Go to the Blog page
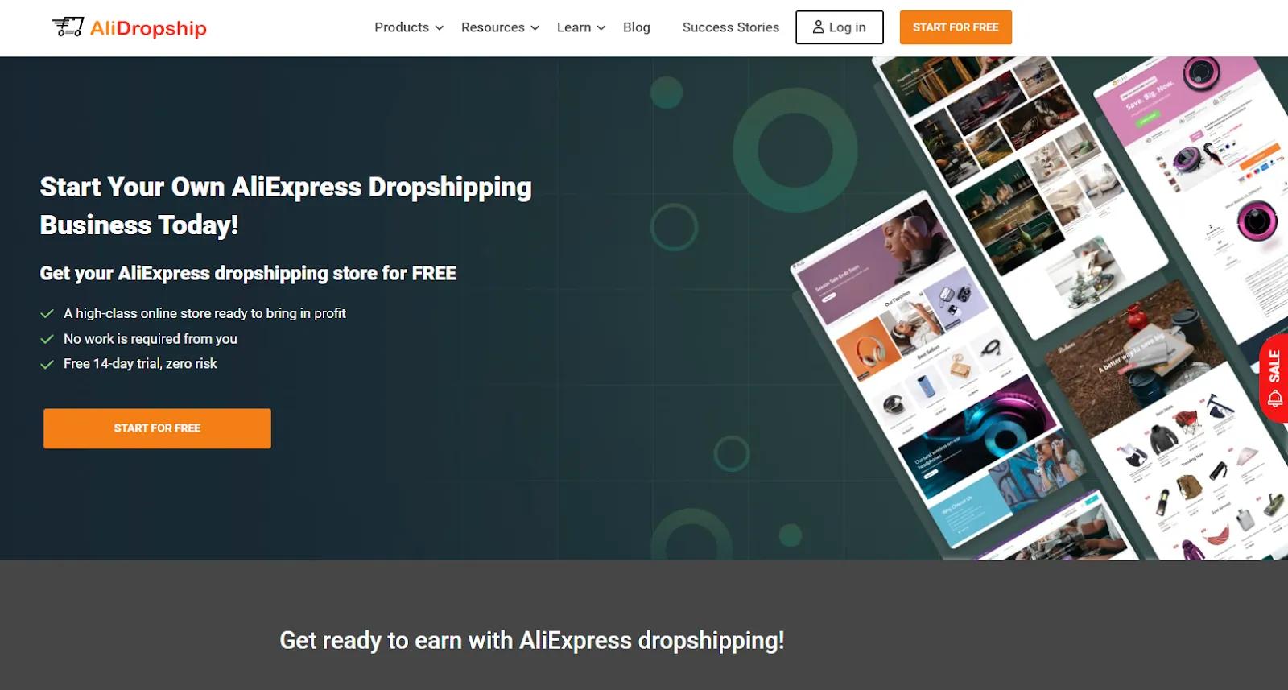Viewport: 1288px width, 690px height. (637, 27)
